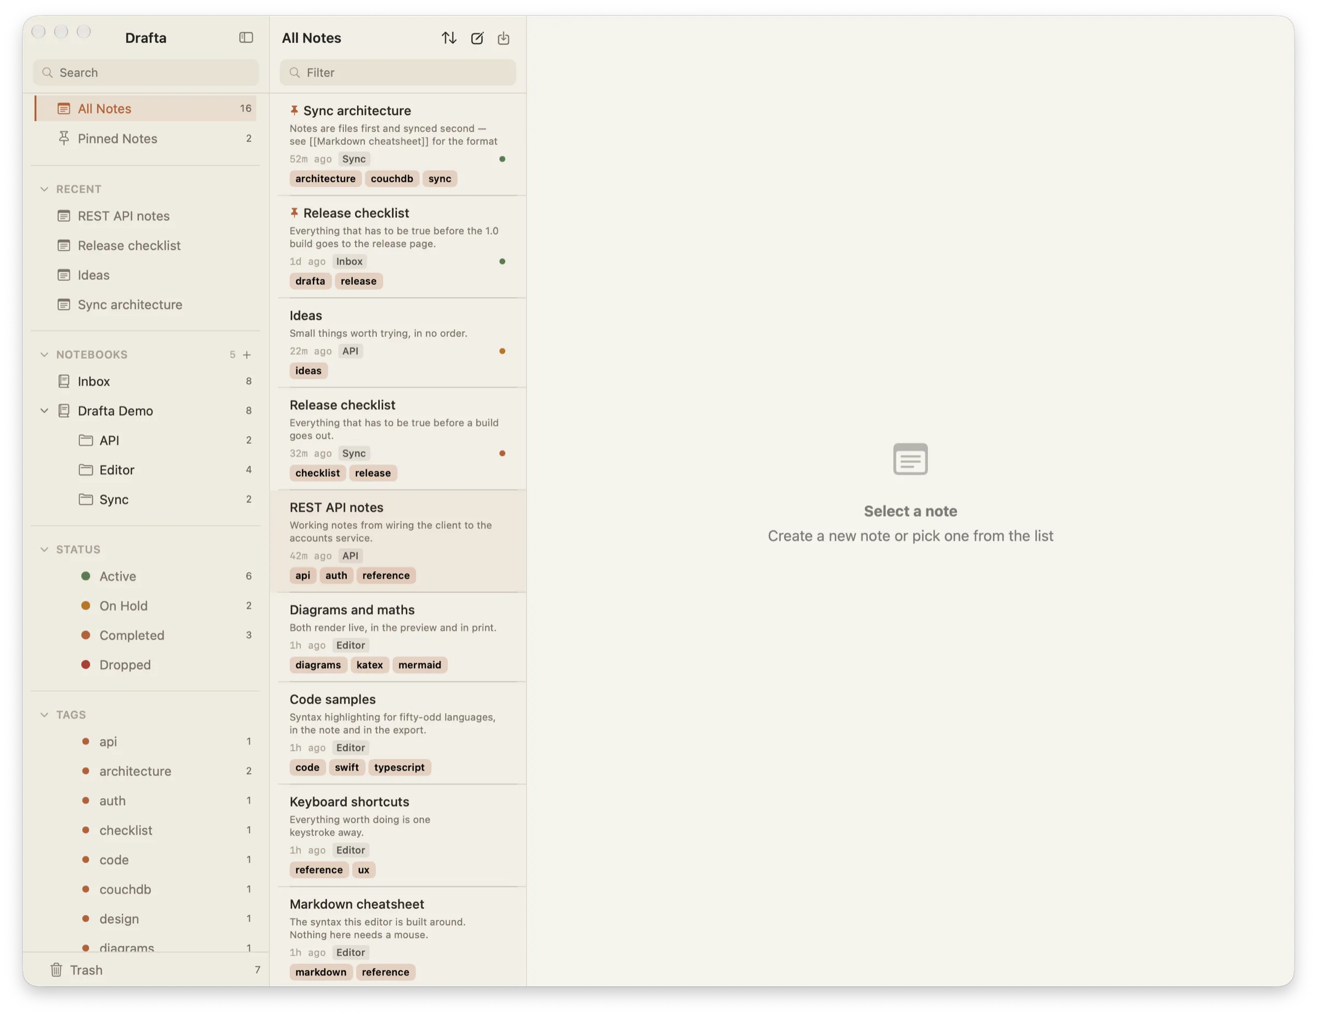Click the import notes icon
Viewport: 1317px width, 1016px height.
(504, 38)
